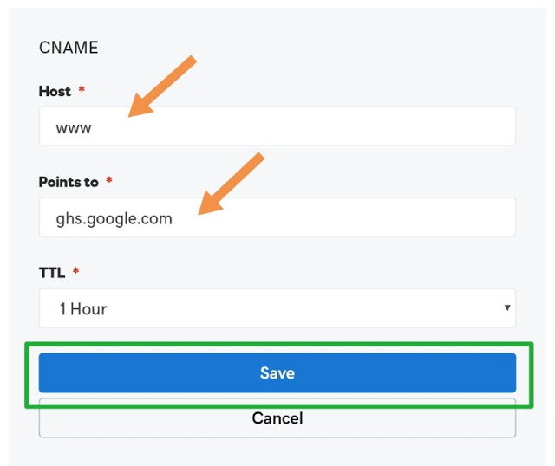The width and height of the screenshot is (555, 466).
Task: Place cursor on the www text
Action: tap(74, 127)
